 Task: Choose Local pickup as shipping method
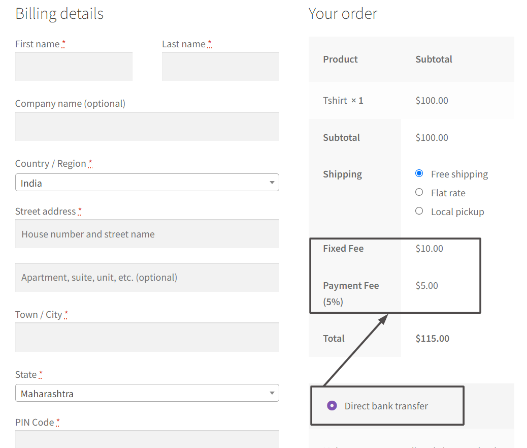(x=419, y=211)
